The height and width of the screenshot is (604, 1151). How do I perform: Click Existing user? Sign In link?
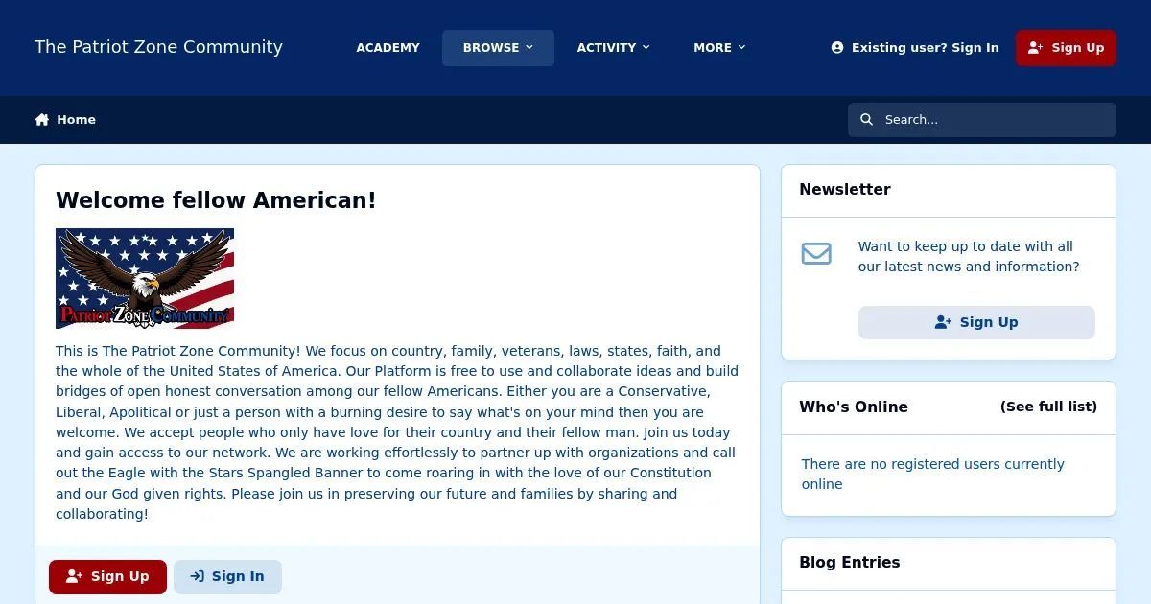coord(915,48)
